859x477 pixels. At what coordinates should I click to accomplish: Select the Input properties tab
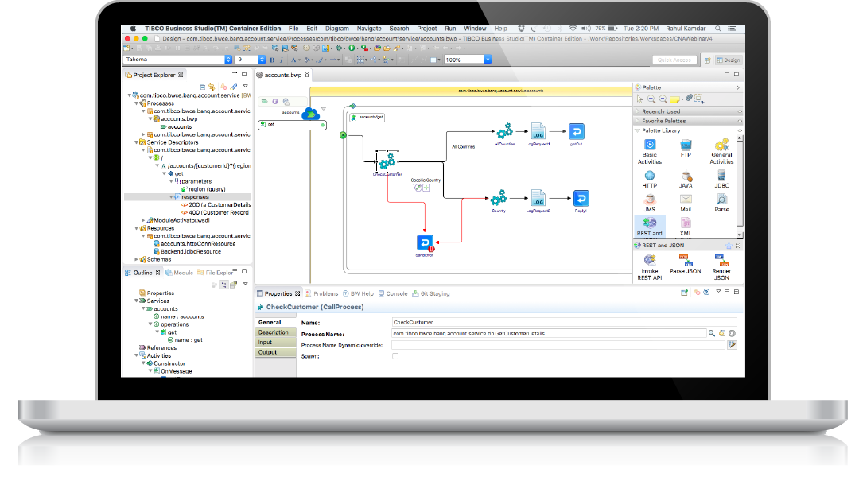pos(276,343)
